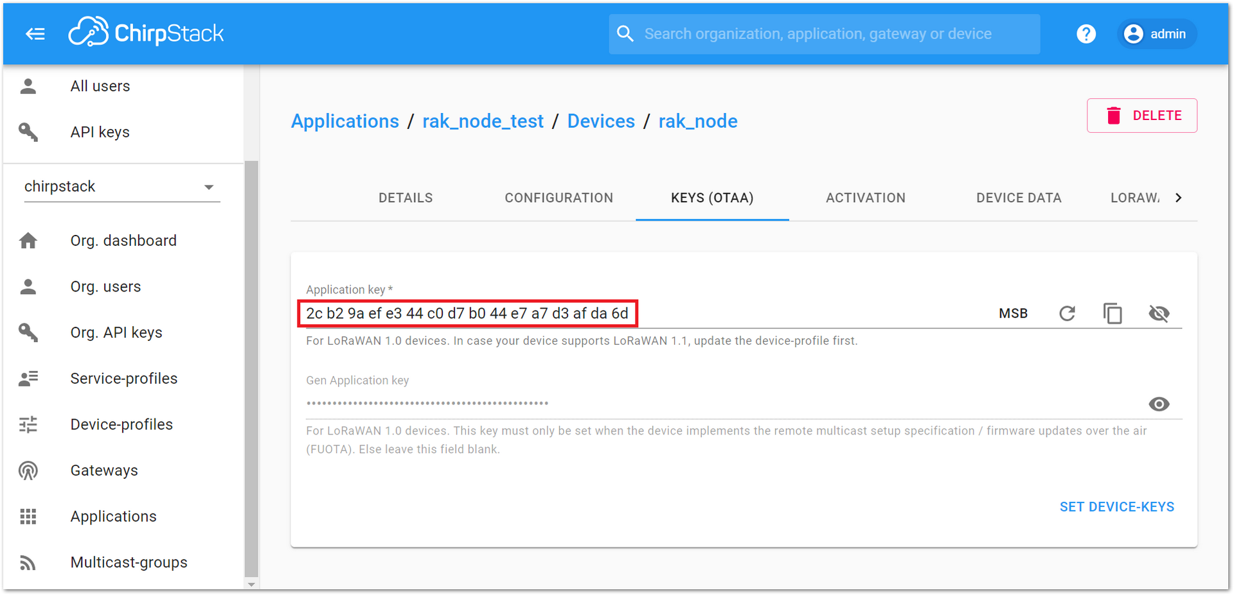1234x595 pixels.
Task: Open Org. API keys menu item
Action: tap(123, 332)
